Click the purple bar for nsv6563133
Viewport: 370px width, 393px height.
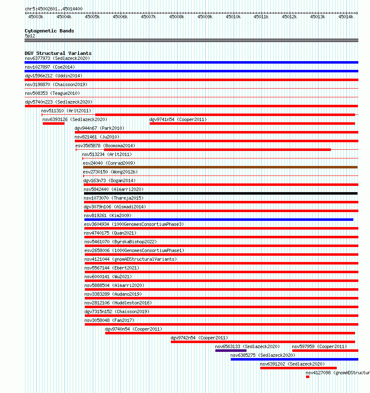(231, 351)
